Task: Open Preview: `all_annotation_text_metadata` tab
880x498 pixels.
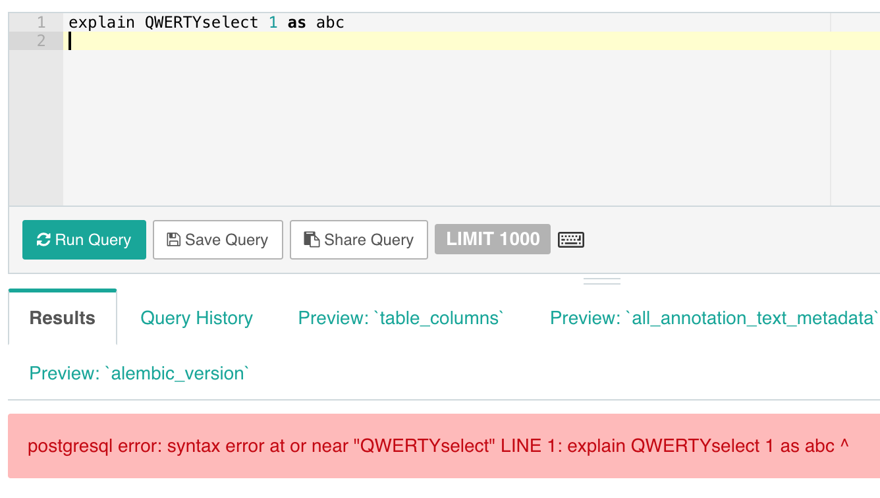Action: point(715,318)
